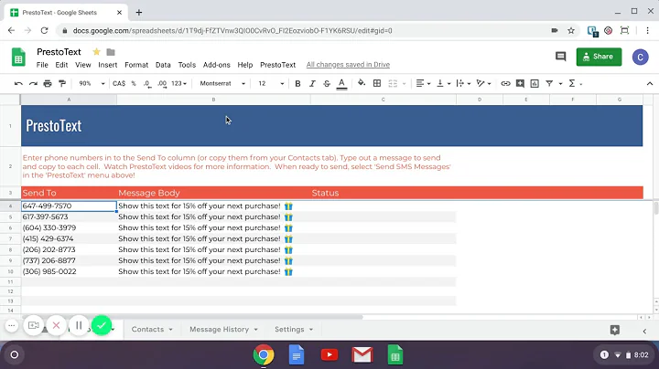
Task: Click All changes saved in Drive
Action: click(x=348, y=65)
